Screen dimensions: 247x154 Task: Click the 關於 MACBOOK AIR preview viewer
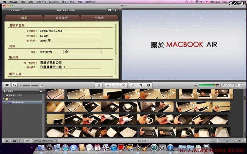coord(184,45)
